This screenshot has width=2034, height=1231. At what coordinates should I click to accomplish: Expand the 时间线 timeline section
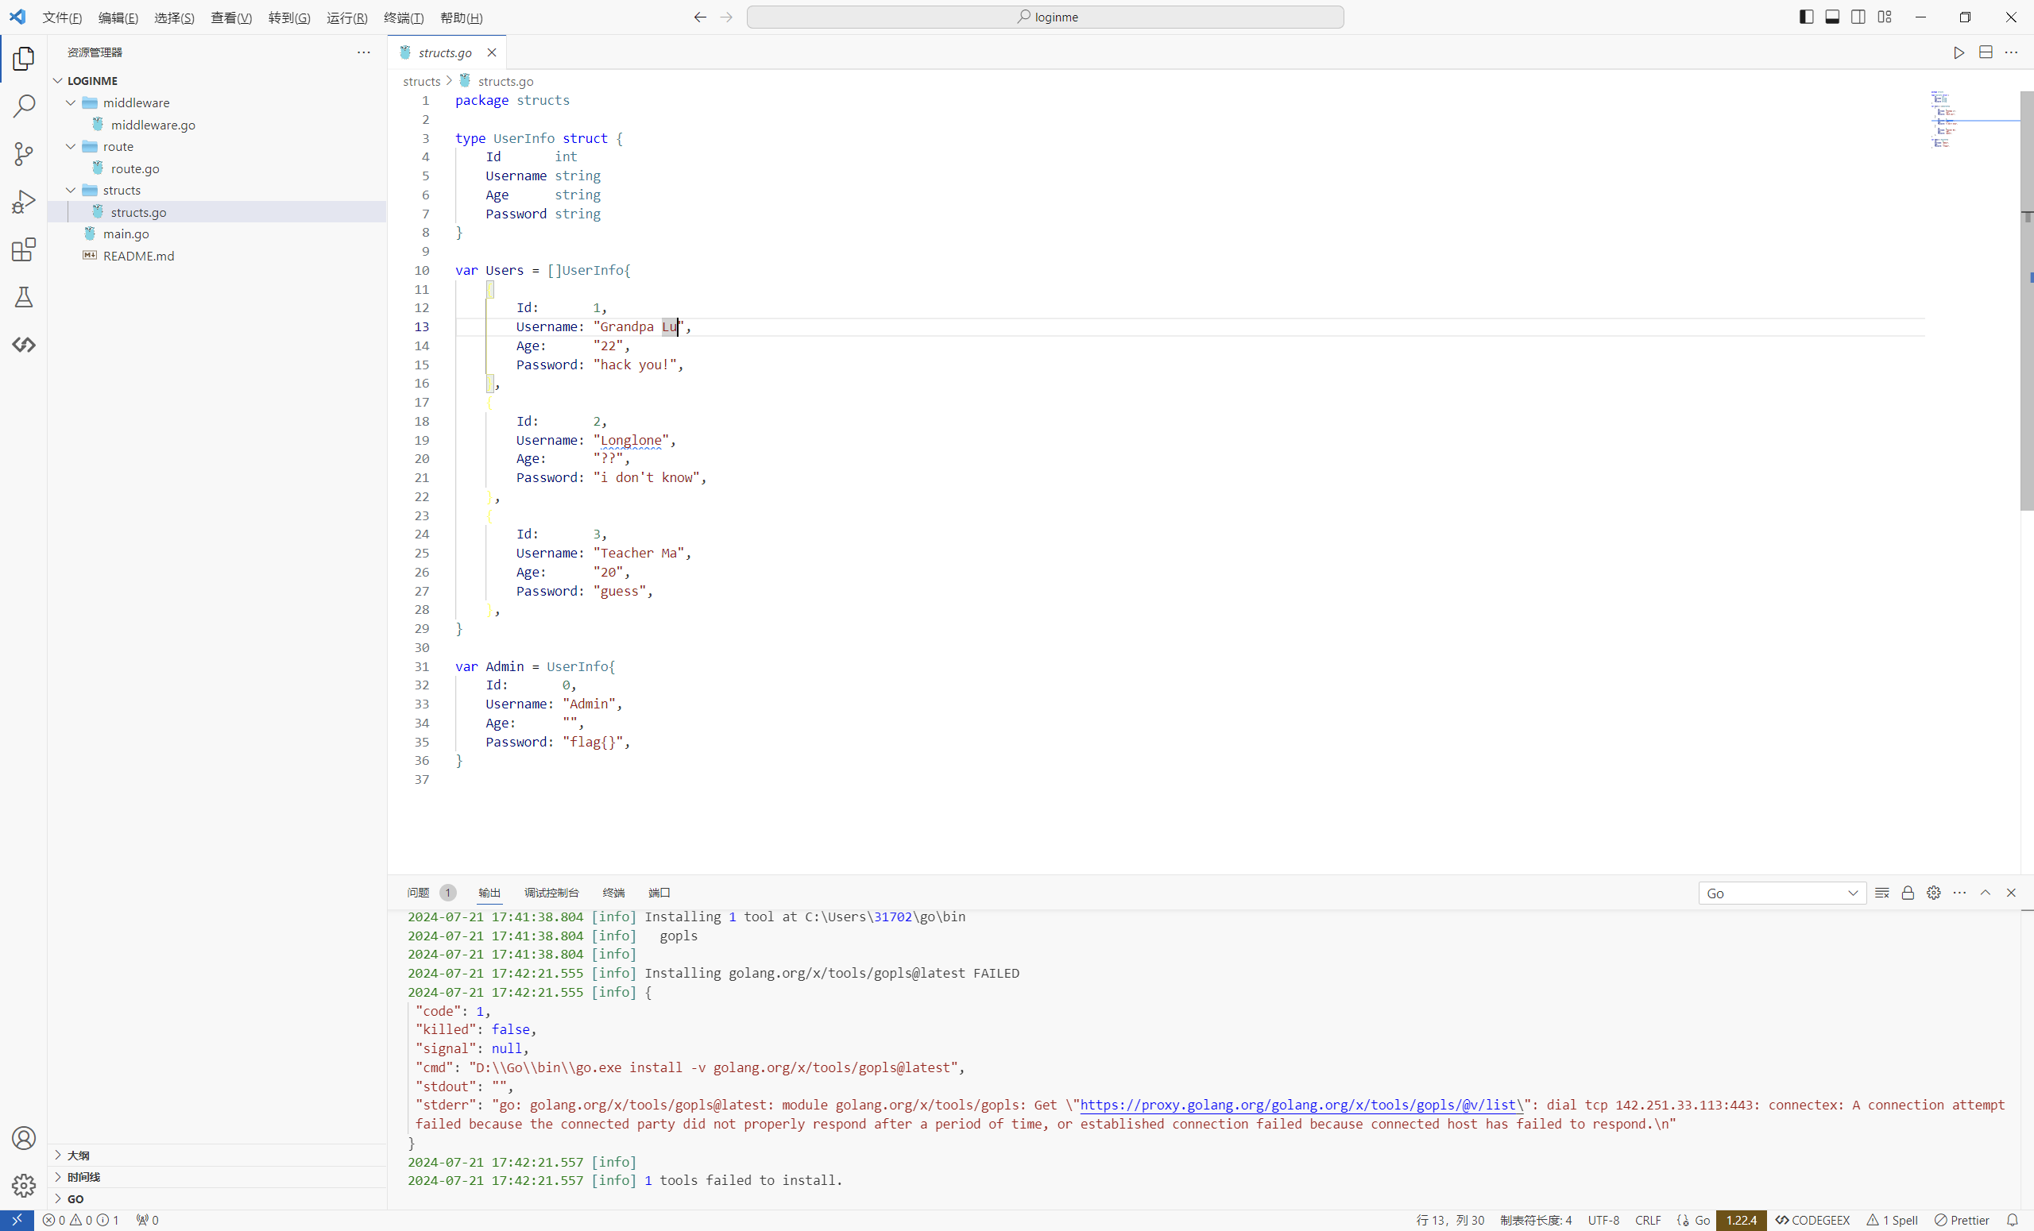coord(217,1177)
